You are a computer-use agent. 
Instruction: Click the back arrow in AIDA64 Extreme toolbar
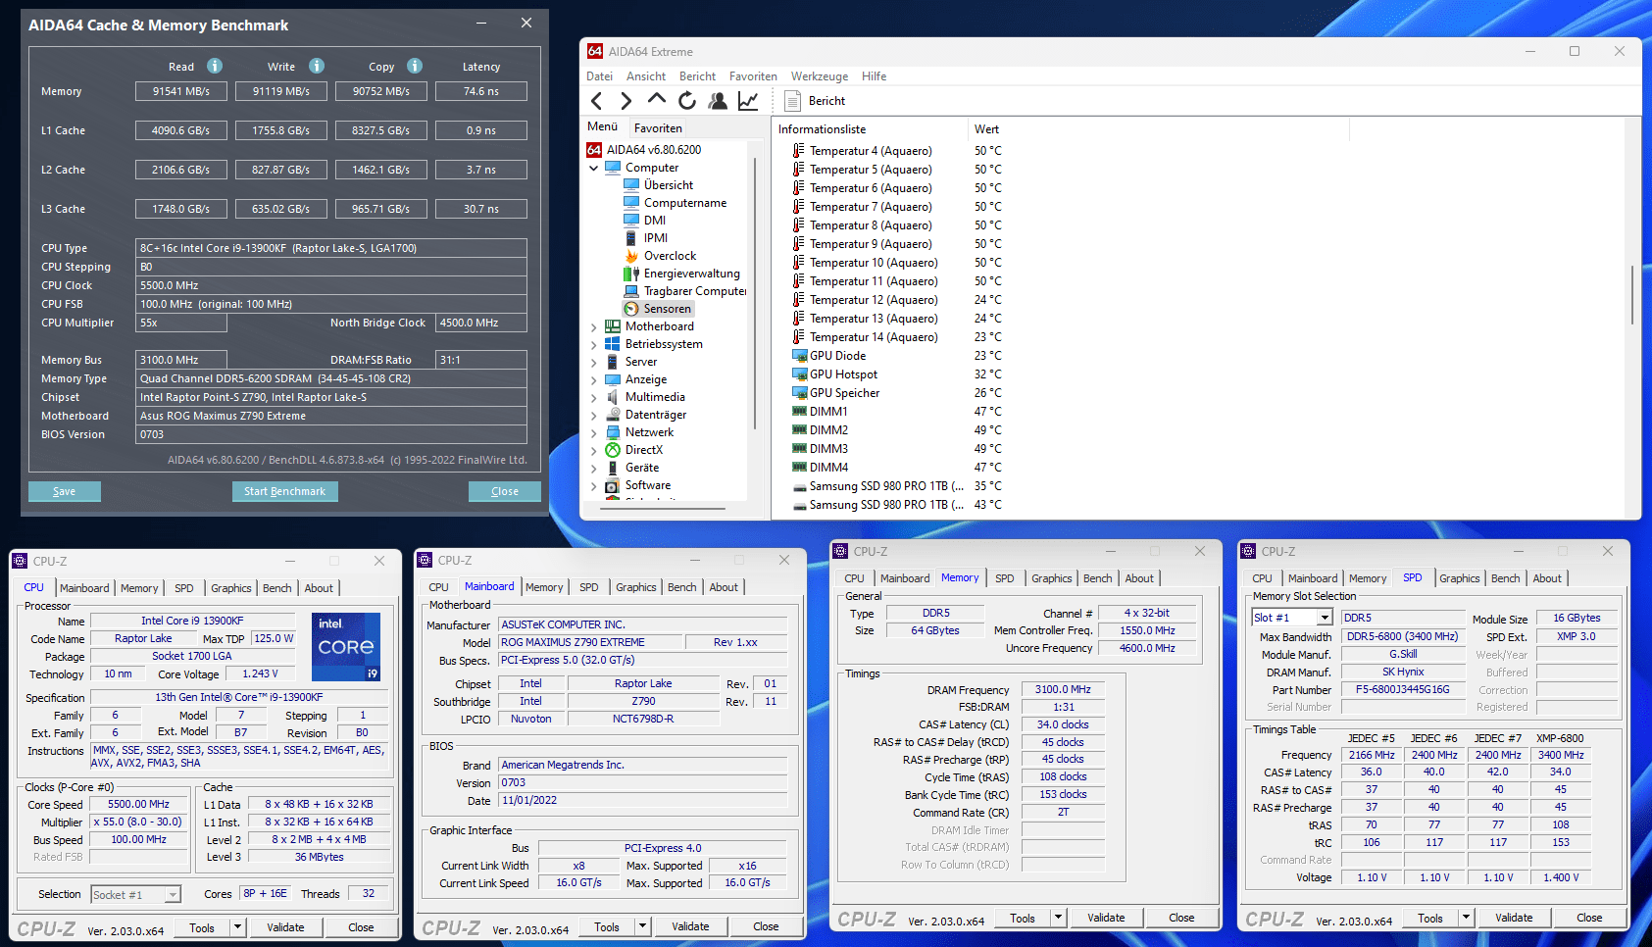[596, 101]
